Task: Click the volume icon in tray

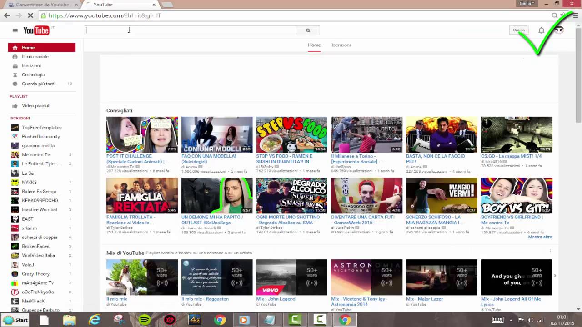Action: pyautogui.click(x=540, y=320)
